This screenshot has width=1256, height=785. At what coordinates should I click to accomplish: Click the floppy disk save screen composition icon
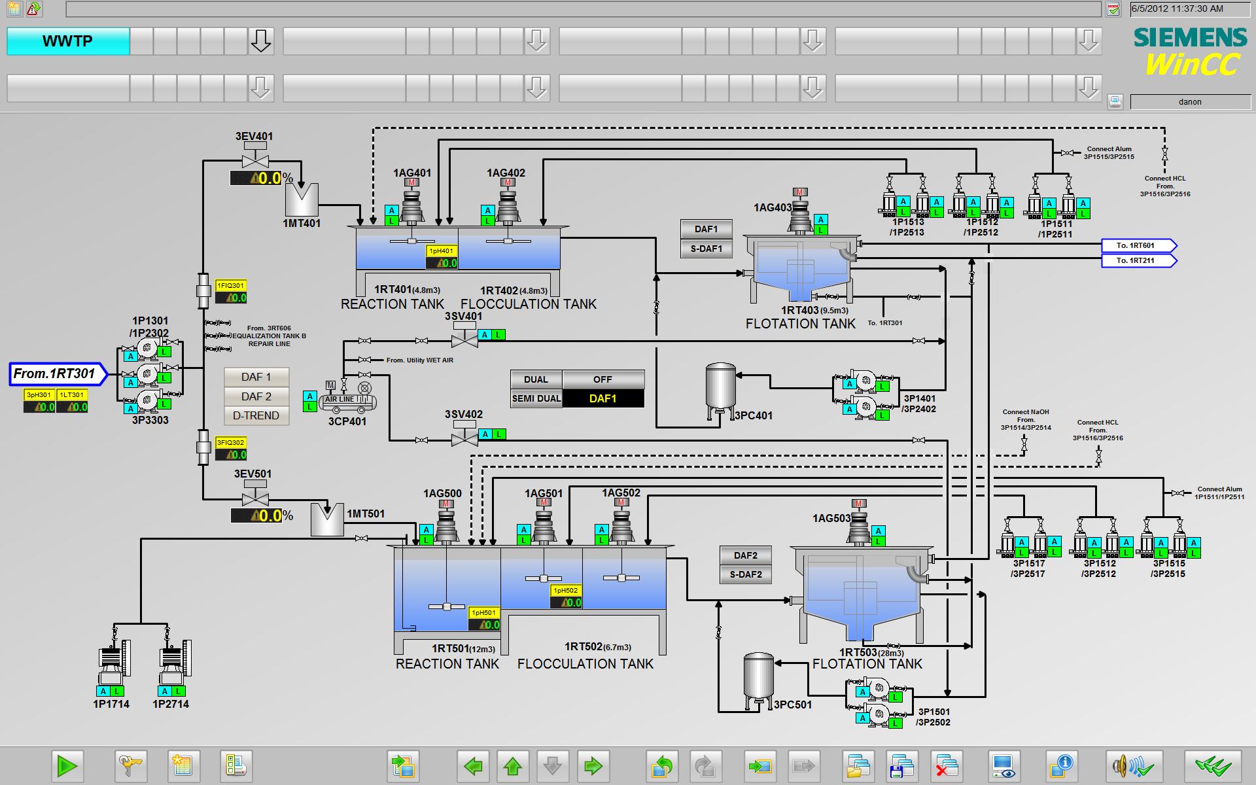(901, 765)
